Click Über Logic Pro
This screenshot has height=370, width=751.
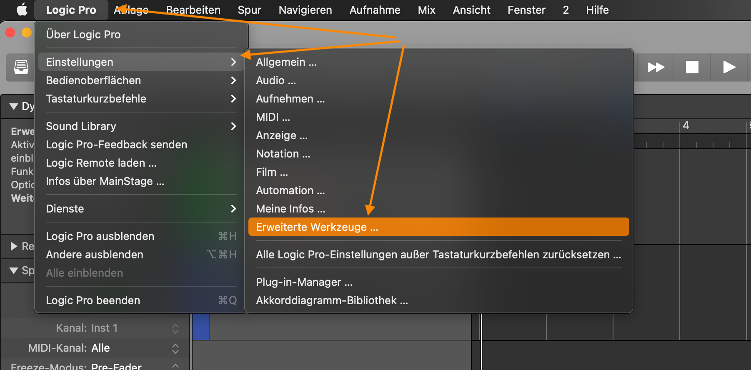(x=83, y=35)
